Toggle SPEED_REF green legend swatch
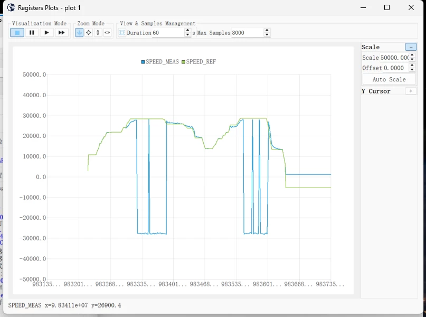The image size is (426, 317). pyautogui.click(x=183, y=62)
